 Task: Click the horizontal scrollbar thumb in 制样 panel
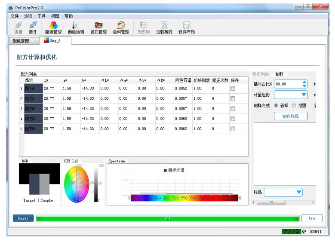pos(271,202)
